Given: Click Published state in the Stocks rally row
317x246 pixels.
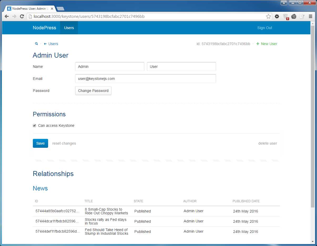Looking at the screenshot, I should pyautogui.click(x=142, y=221).
